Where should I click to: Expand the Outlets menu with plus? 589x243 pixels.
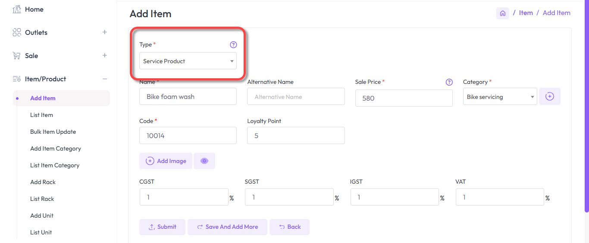point(104,32)
